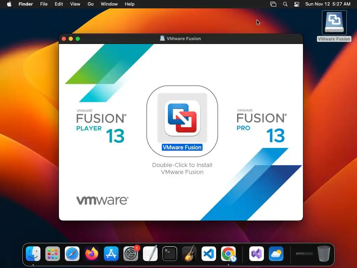Open Launchpad in the Dock
The image size is (357, 268).
pyautogui.click(x=53, y=254)
